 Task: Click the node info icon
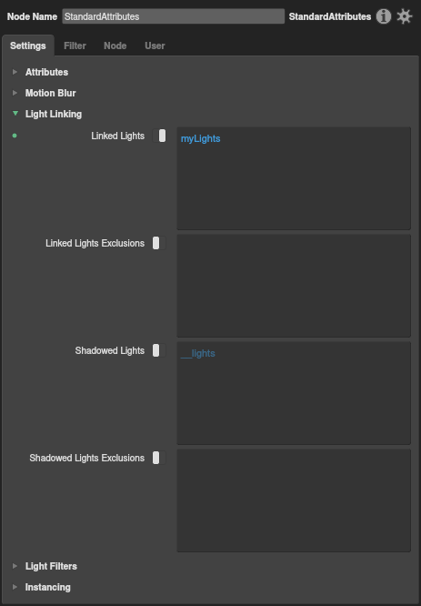click(x=384, y=16)
